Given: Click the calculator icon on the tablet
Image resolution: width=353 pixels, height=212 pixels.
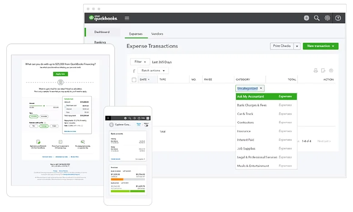Looking at the screenshot, I should pos(60,82).
